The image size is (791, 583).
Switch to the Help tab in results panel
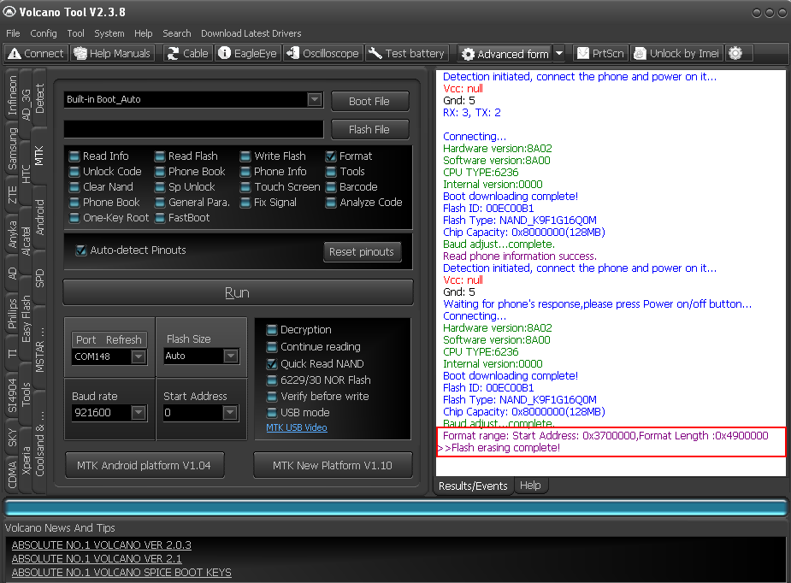(530, 486)
